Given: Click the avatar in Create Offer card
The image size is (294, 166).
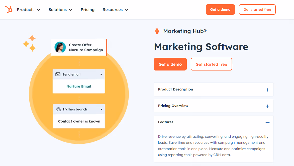Looking at the screenshot, I should (60, 47).
